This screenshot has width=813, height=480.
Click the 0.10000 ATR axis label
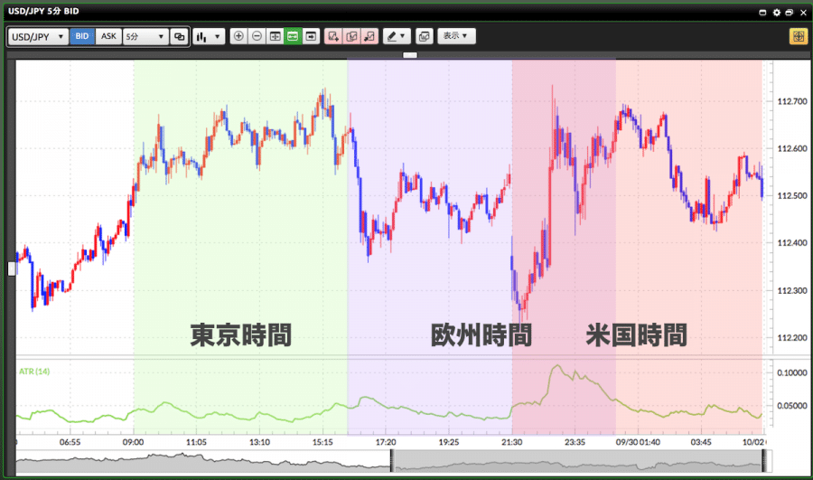pyautogui.click(x=791, y=372)
